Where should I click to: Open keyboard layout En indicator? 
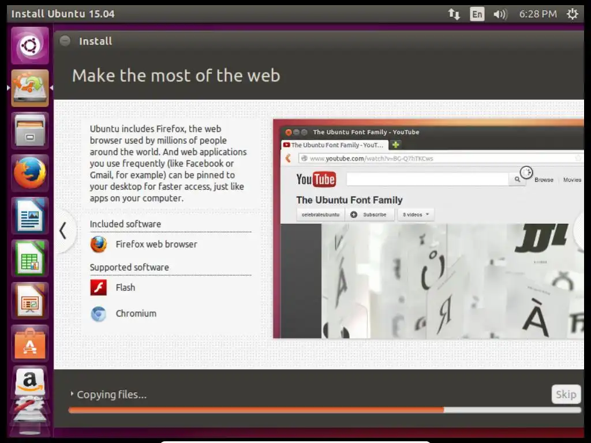pos(477,14)
